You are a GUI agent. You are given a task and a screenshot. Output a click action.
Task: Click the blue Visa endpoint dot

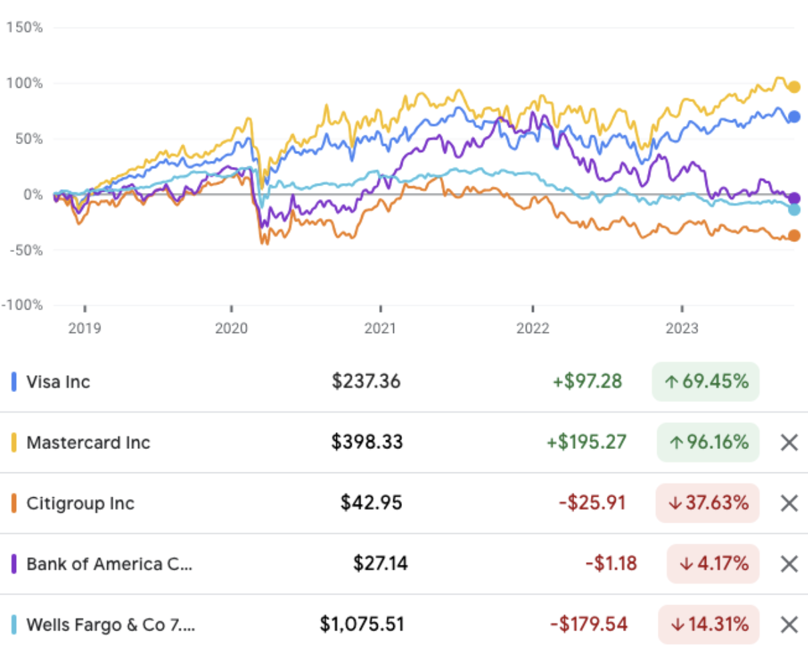(795, 117)
